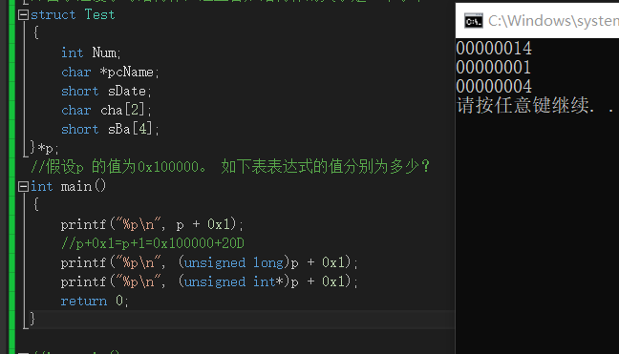Click the comment '//p+0x1=p+1=0x100000+20D'
Screen dimensions: 619x354
tap(153, 243)
